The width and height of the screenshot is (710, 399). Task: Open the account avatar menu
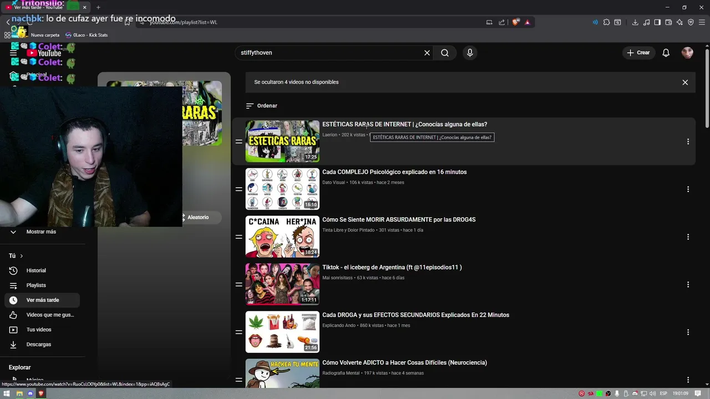(x=687, y=53)
